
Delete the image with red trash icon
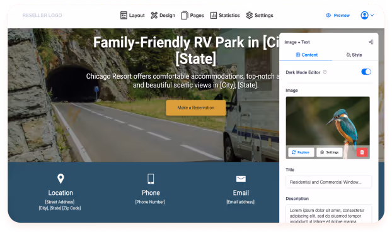pyautogui.click(x=362, y=152)
